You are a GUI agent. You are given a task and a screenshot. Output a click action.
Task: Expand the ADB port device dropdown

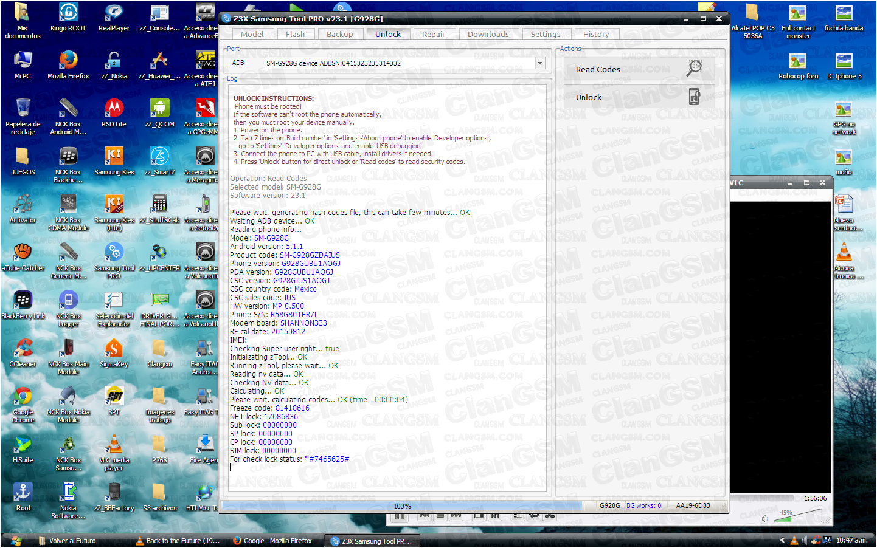[x=540, y=63]
